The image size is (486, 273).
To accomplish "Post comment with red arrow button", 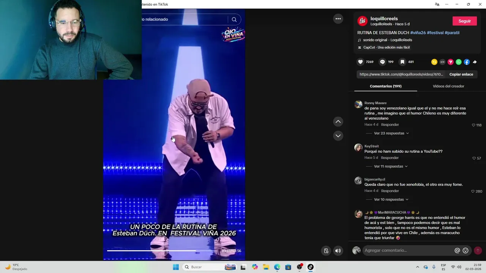I will pyautogui.click(x=478, y=250).
